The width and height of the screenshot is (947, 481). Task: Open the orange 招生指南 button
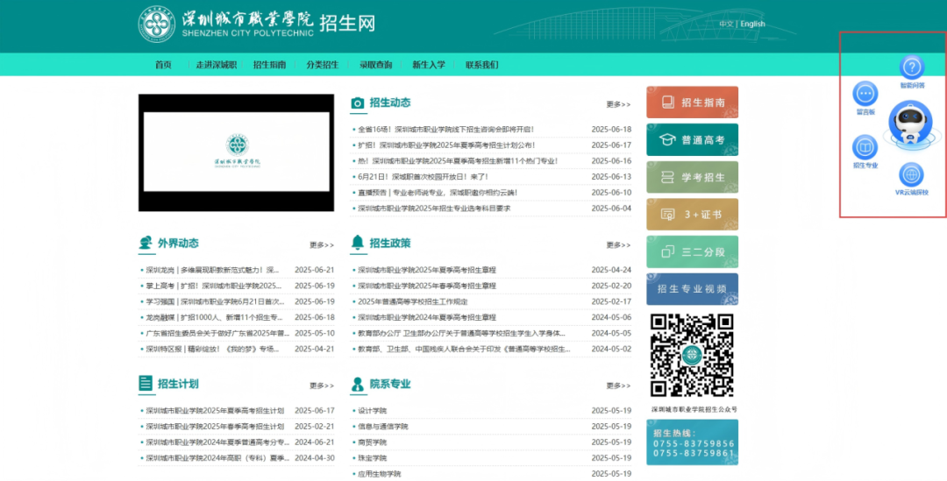(692, 102)
